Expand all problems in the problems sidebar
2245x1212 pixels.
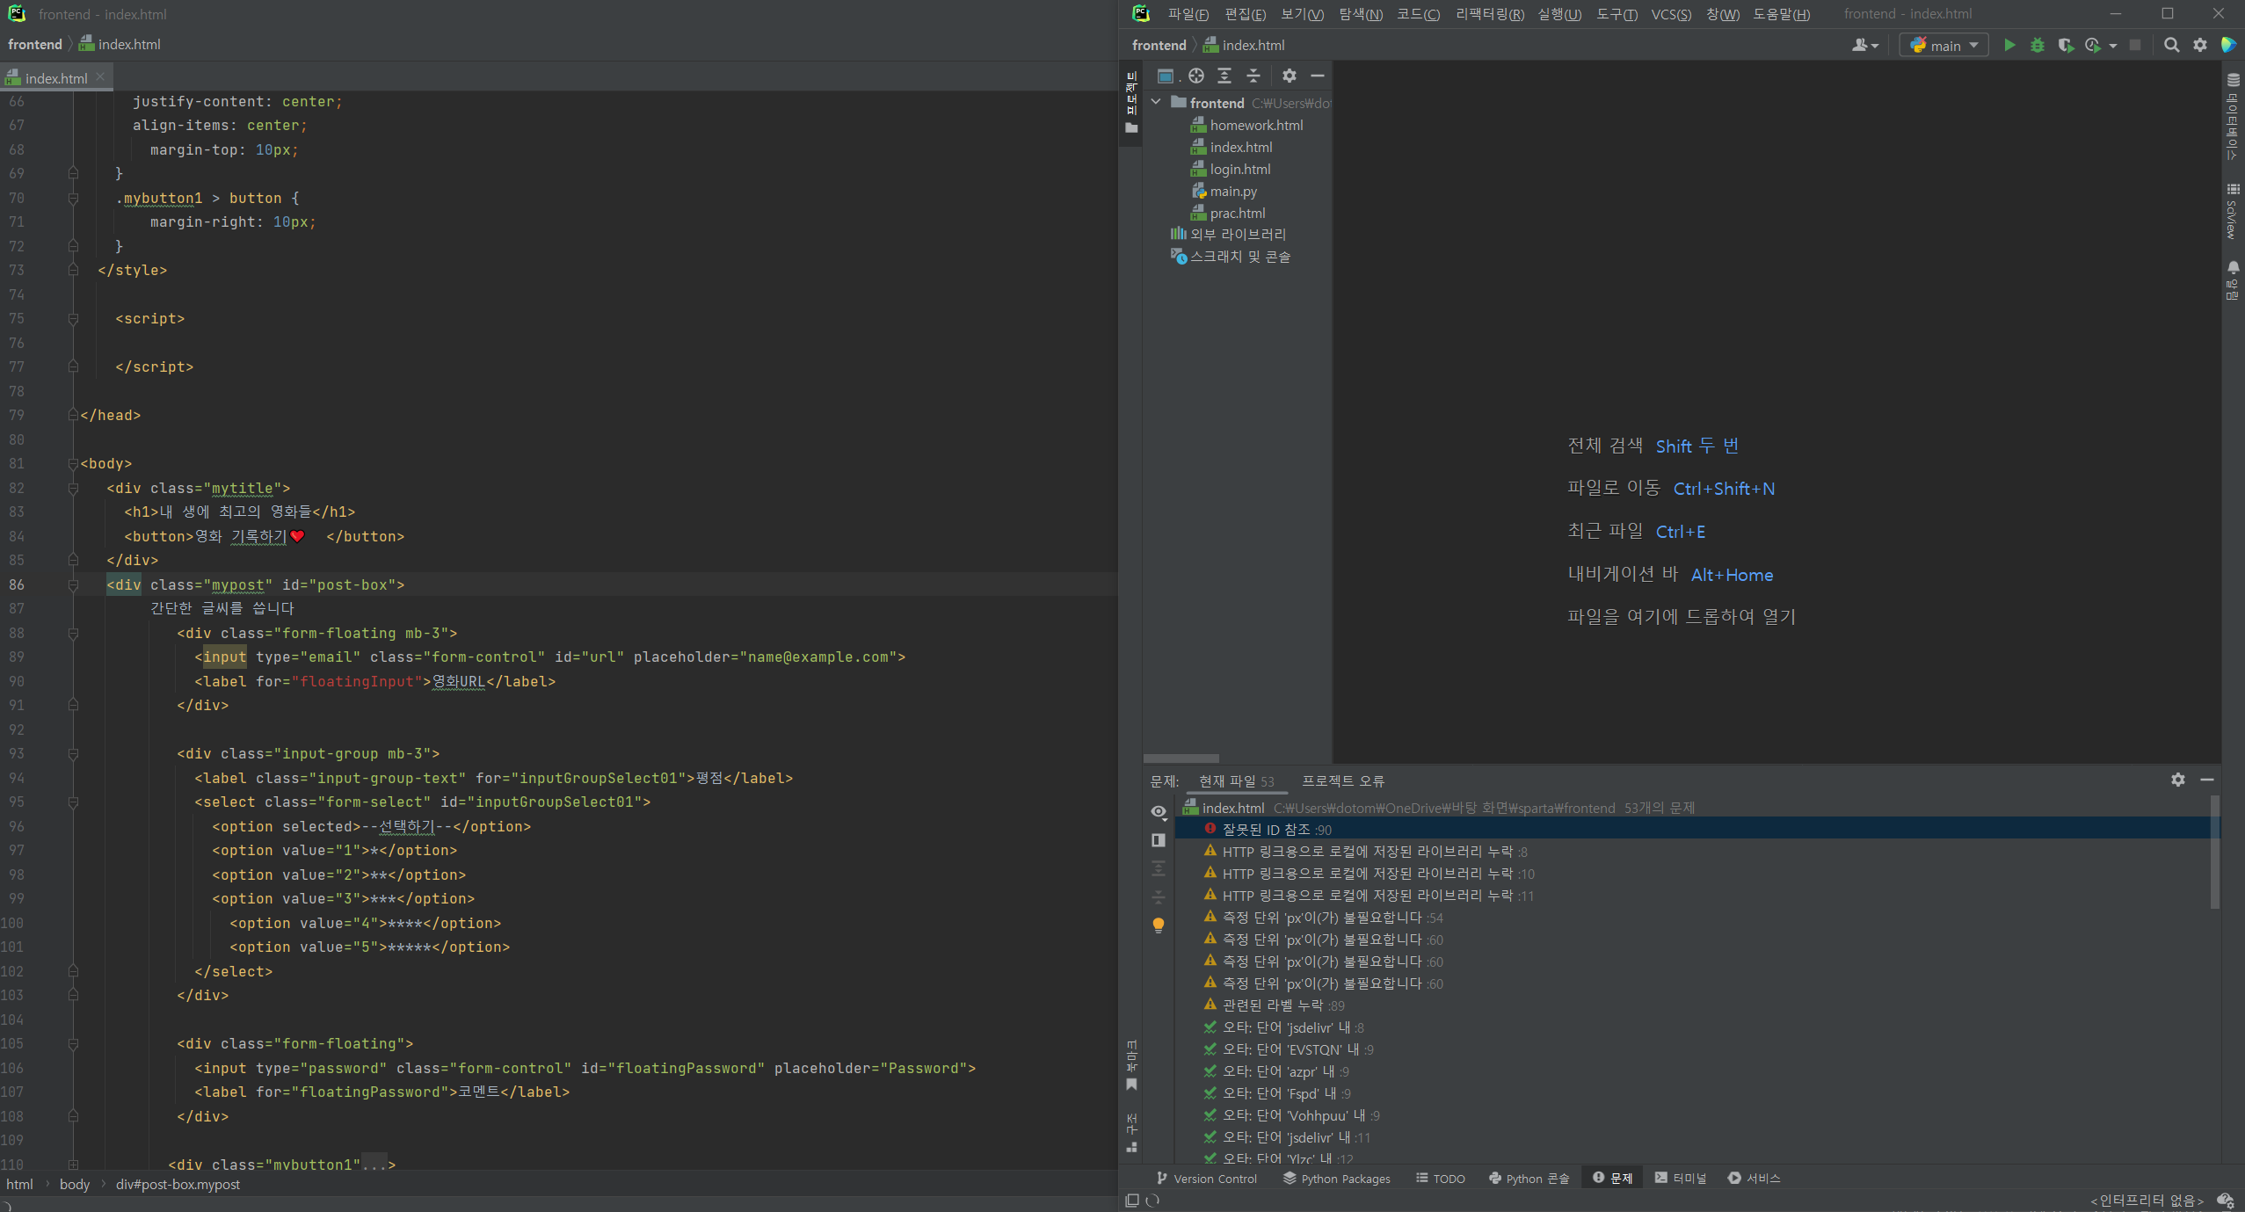(1159, 868)
